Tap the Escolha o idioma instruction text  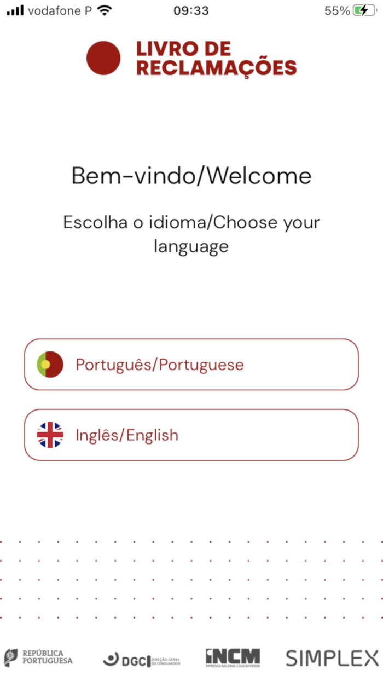pyautogui.click(x=191, y=234)
